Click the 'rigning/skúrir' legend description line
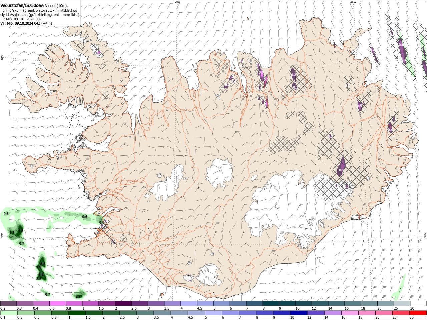 [38, 10]
